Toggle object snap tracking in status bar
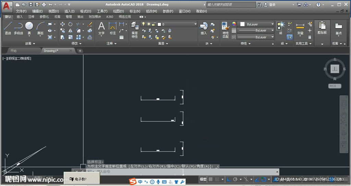This screenshot has width=351, height=186. point(257,179)
